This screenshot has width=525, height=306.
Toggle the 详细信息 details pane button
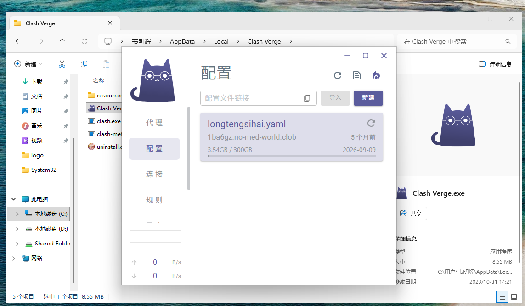point(495,64)
